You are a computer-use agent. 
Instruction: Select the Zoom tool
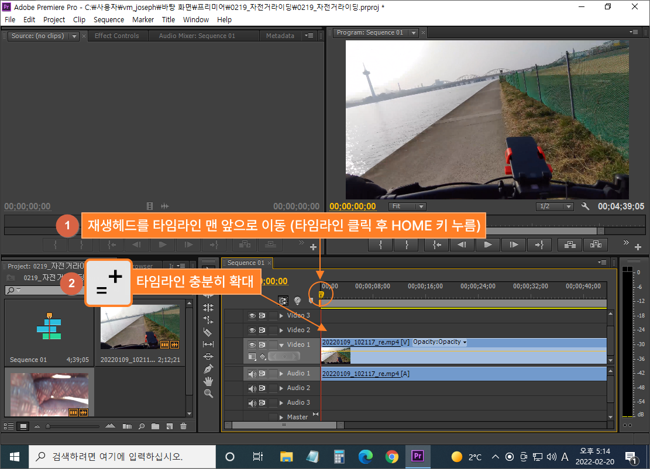(208, 394)
